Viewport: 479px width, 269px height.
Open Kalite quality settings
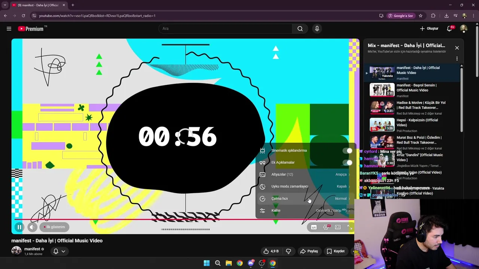coord(305,210)
